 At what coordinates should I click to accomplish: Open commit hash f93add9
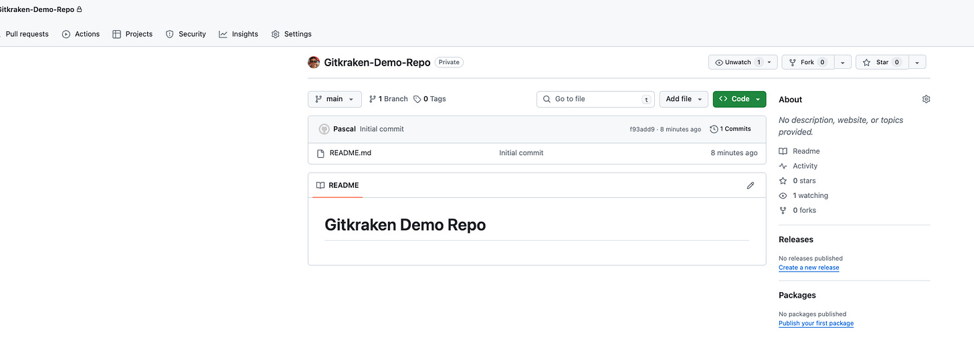pos(642,129)
